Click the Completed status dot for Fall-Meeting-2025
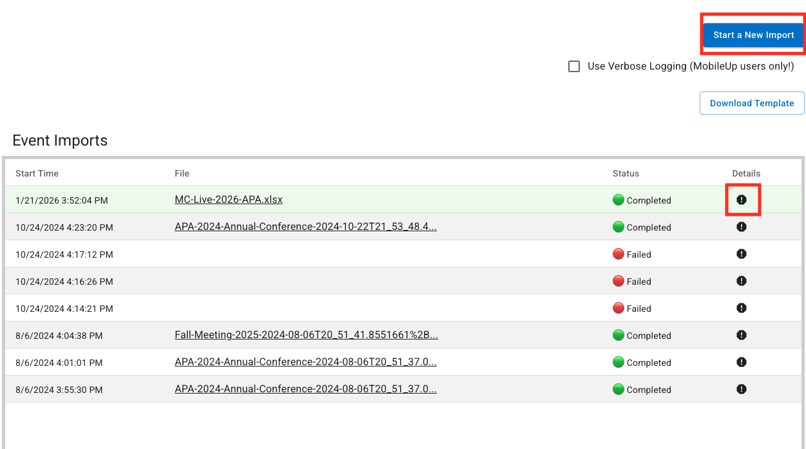The image size is (806, 449). pyautogui.click(x=619, y=335)
